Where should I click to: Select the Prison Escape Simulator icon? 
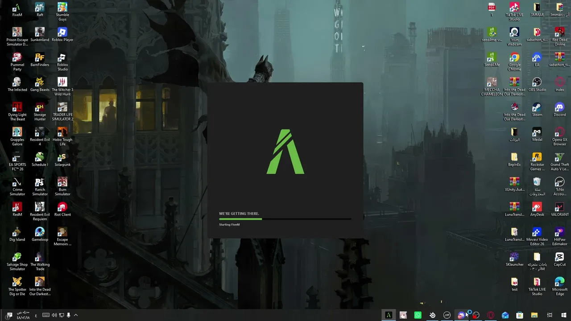17,37
